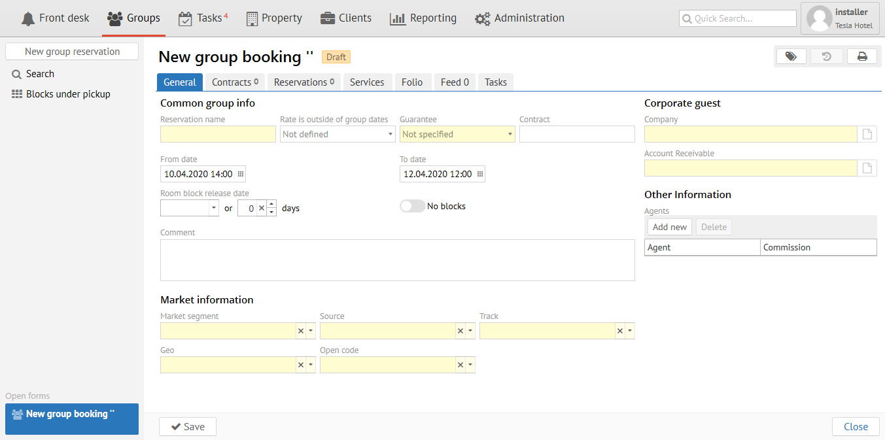
Task: Open To date calendar picker icon
Action: tap(479, 174)
